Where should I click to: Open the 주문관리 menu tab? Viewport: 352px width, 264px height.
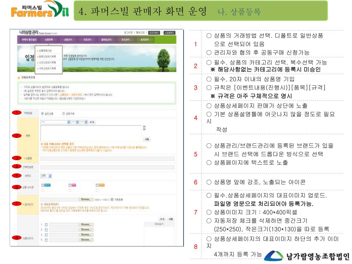87,40
